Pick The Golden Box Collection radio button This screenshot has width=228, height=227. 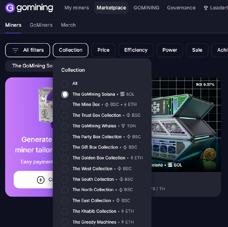tap(65, 158)
